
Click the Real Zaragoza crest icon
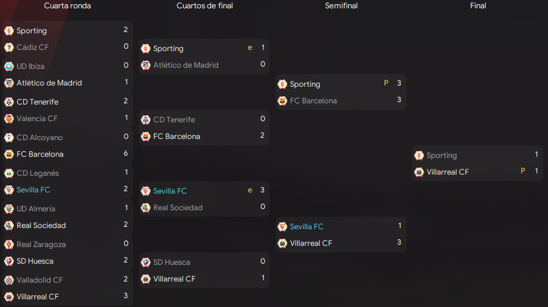[x=9, y=244]
